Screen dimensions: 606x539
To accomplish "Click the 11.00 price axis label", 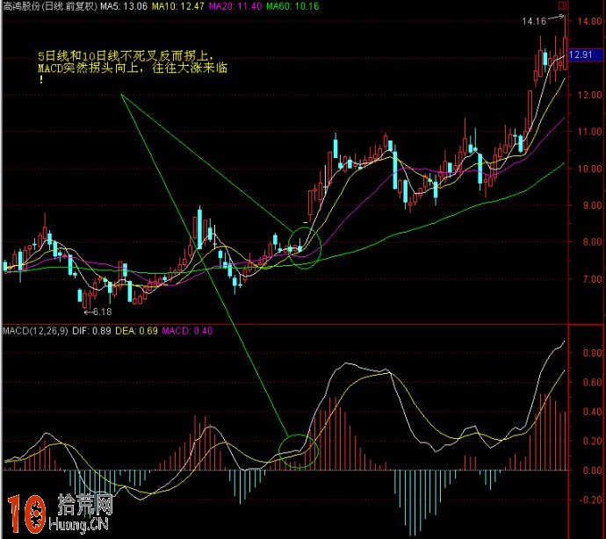I will [x=590, y=132].
